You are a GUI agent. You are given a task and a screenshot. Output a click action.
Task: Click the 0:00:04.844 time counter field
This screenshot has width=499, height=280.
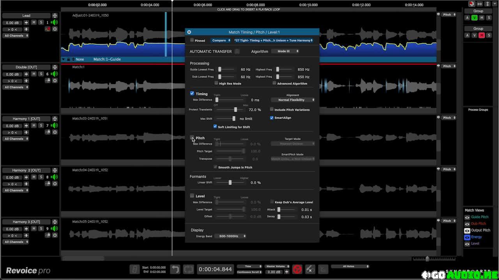pos(215,269)
